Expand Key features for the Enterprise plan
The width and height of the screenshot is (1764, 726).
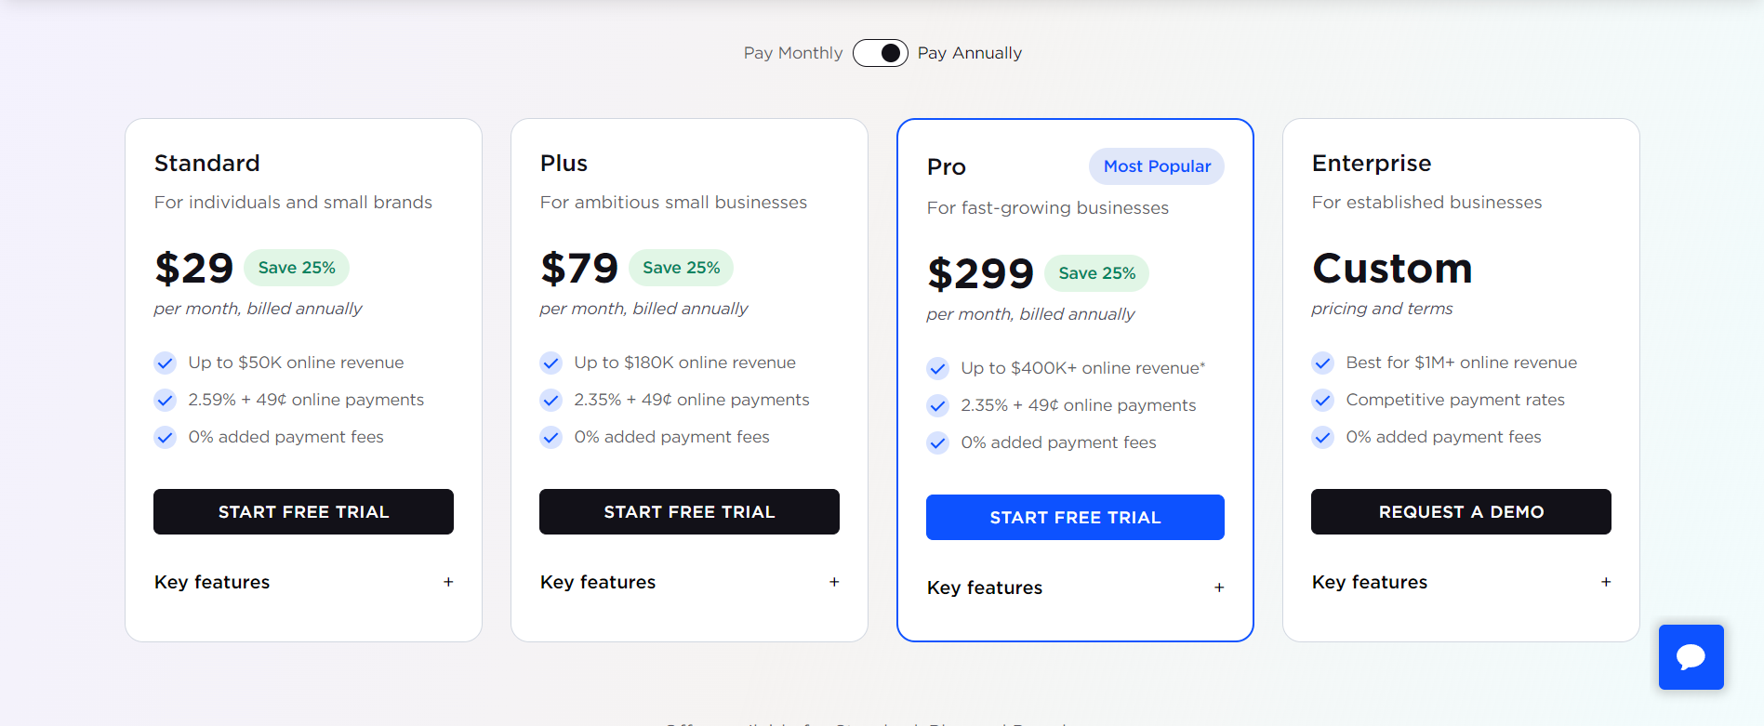[1606, 582]
